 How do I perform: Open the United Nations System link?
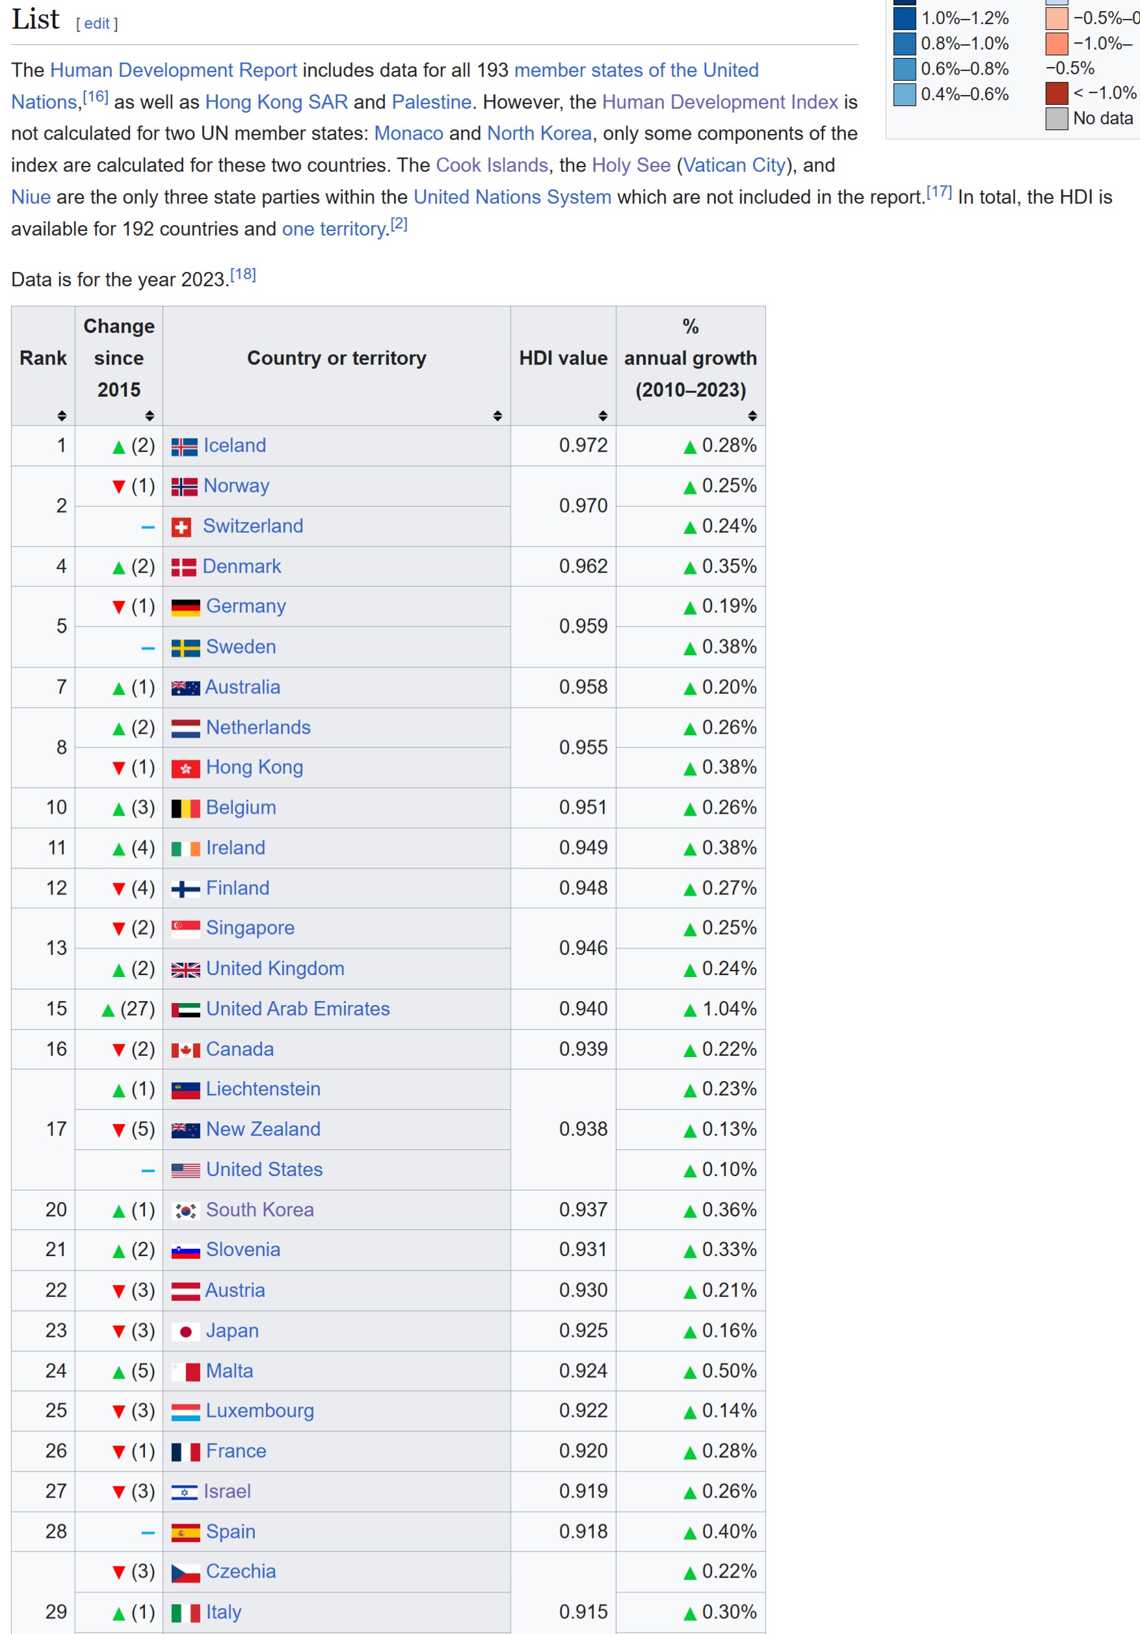[512, 197]
